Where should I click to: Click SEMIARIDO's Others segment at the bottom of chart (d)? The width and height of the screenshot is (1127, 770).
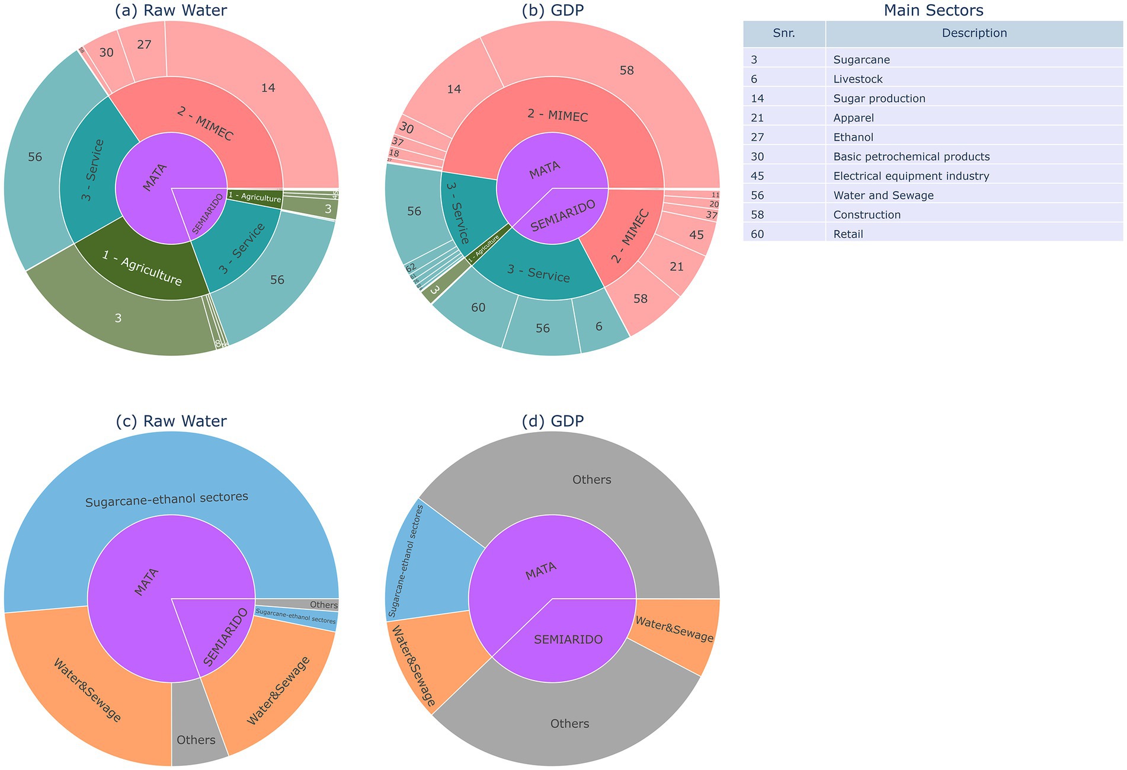(570, 723)
